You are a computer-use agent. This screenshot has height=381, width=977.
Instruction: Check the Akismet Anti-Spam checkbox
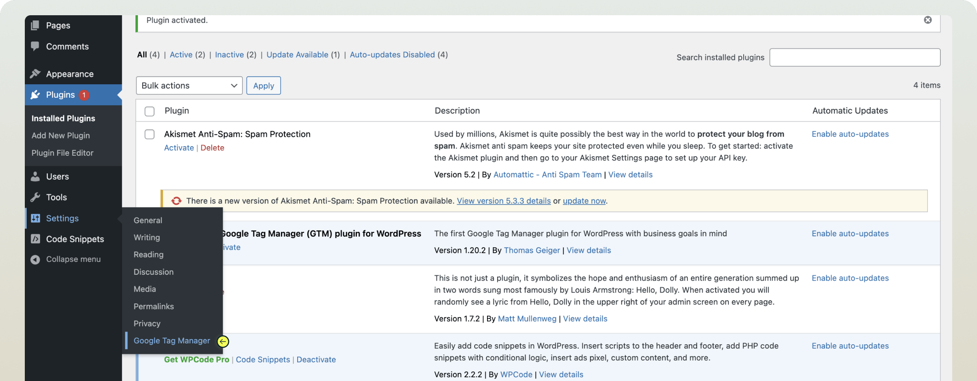coord(150,134)
